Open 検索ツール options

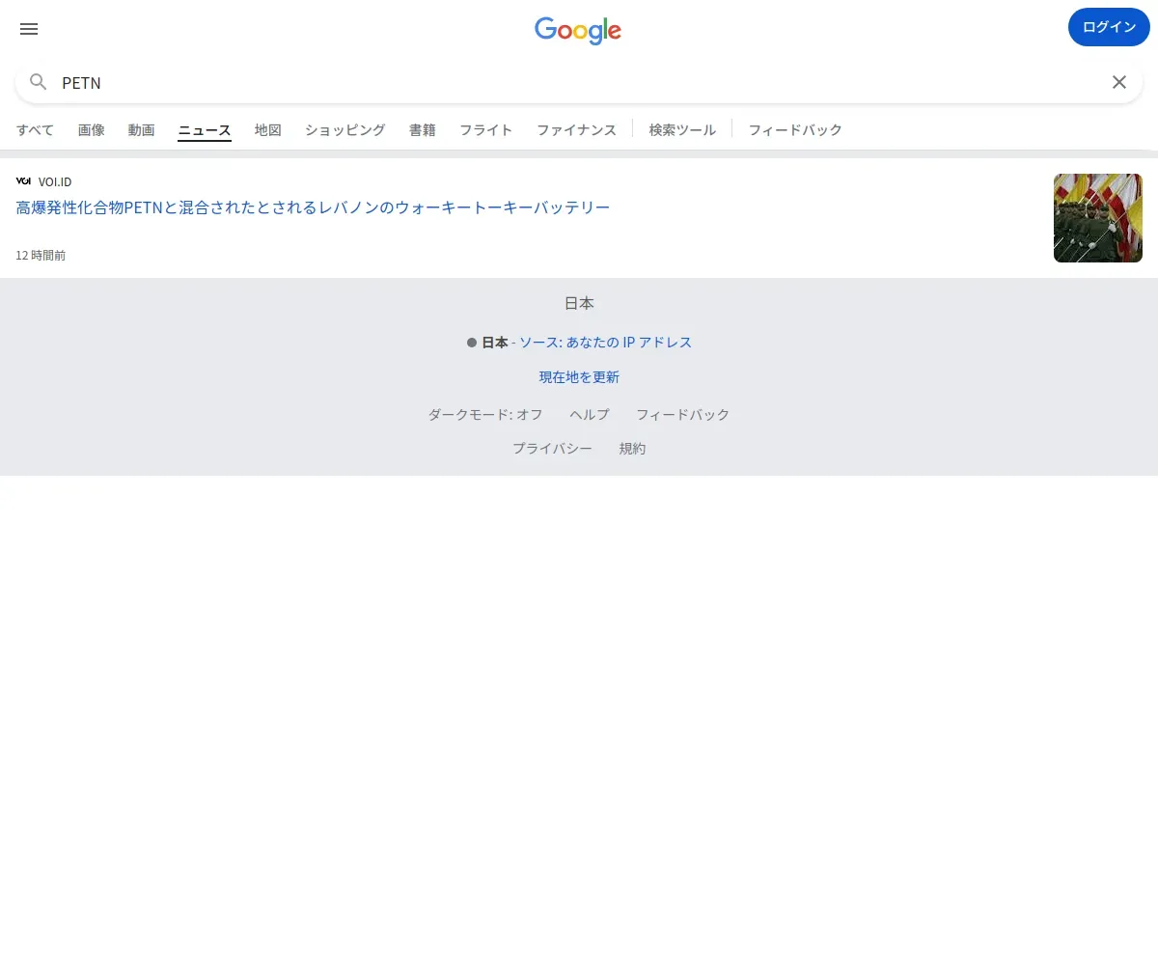point(682,129)
